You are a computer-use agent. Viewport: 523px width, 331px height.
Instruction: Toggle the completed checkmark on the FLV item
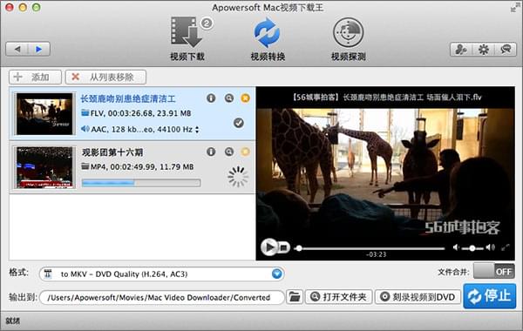[239, 123]
